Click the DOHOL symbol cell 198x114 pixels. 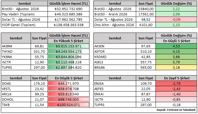(x=16, y=99)
